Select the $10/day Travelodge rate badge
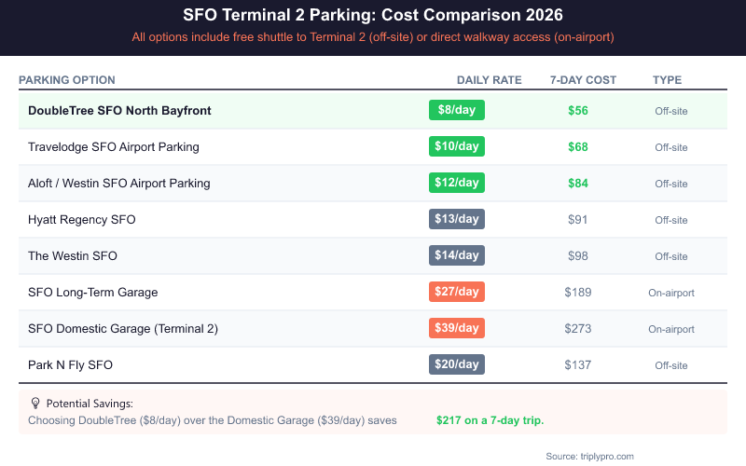 point(457,146)
